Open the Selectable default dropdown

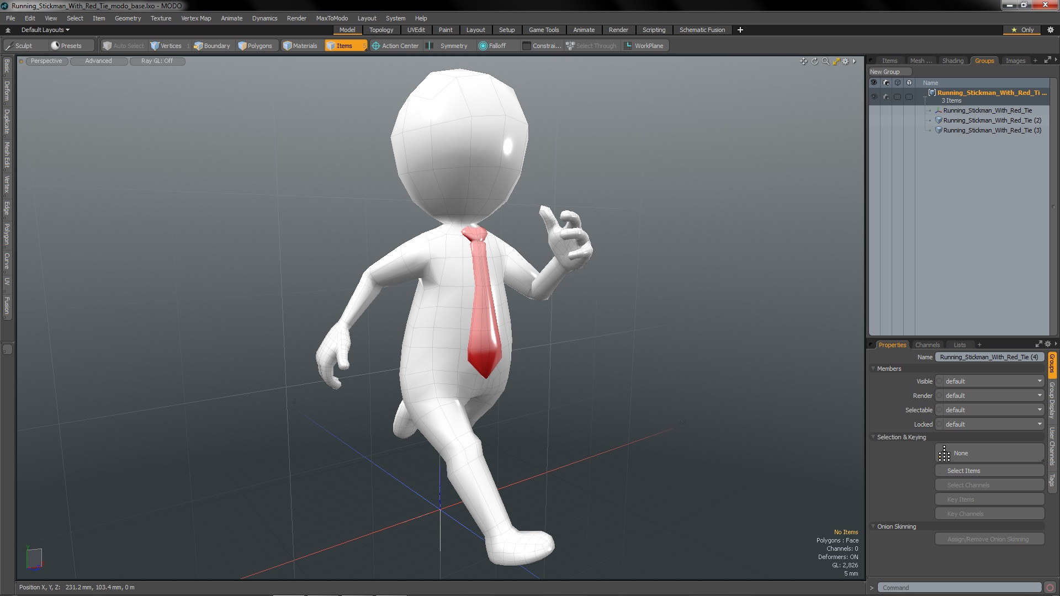[x=993, y=410]
